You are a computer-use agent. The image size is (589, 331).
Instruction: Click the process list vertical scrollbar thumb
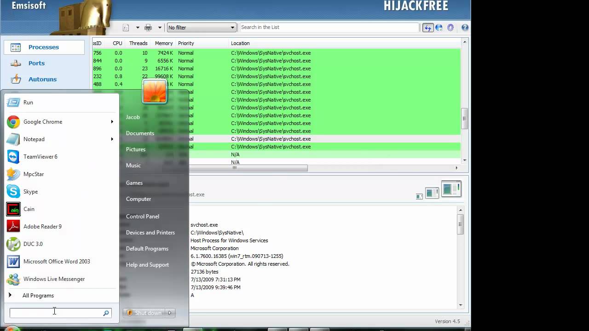click(465, 119)
